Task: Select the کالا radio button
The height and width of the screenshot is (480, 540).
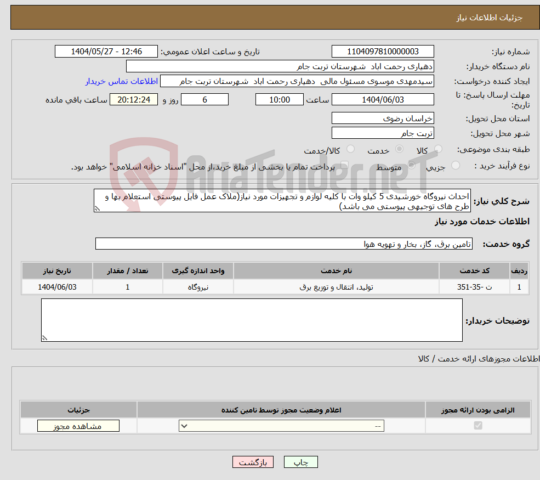Action: click(438, 149)
